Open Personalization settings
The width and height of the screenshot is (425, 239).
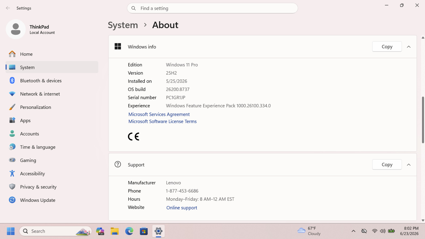click(52, 107)
